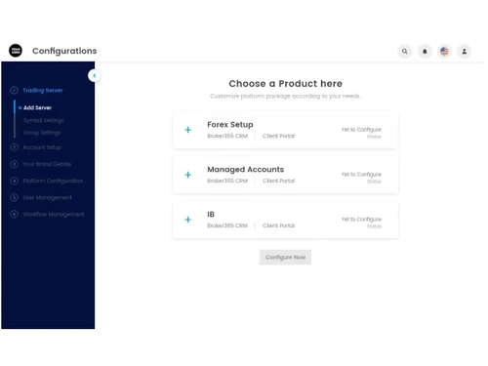The height and width of the screenshot is (366, 488).
Task: Click Broker365 CRM under IB
Action: tap(227, 225)
